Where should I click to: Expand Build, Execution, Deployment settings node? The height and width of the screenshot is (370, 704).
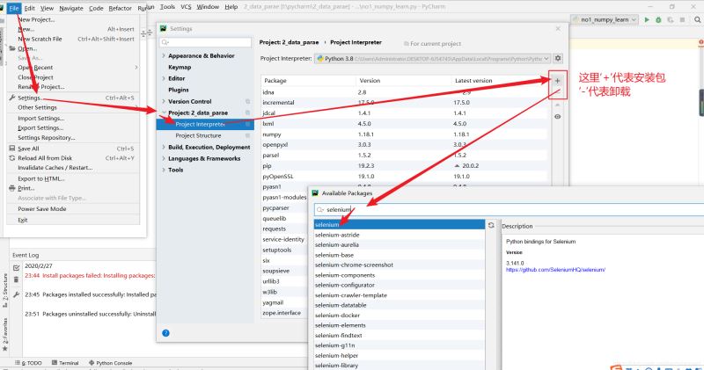tap(164, 147)
